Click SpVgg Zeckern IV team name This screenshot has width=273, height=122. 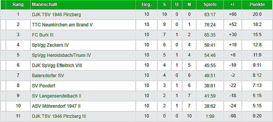(x=50, y=45)
